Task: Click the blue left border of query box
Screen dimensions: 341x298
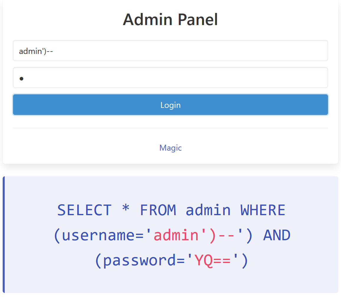Action: [4, 235]
